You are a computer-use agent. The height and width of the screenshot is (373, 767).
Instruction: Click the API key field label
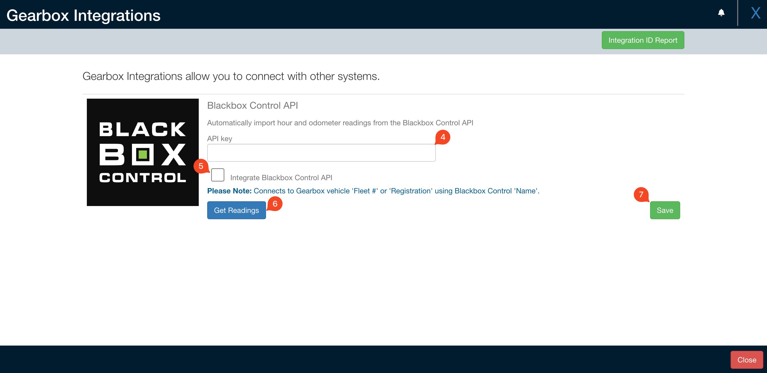[219, 138]
